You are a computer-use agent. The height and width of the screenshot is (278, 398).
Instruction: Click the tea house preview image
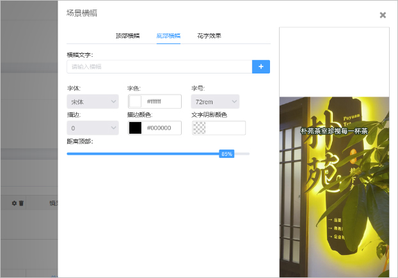point(333,205)
